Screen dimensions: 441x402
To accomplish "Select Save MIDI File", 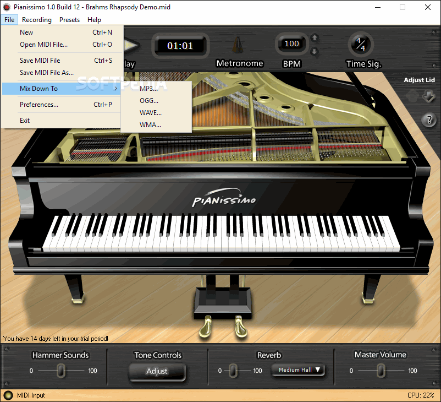I will pyautogui.click(x=62, y=60).
